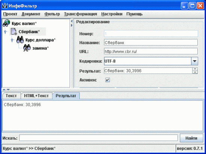
Task: Click the Редактирование panel title
Action: tap(93, 22)
